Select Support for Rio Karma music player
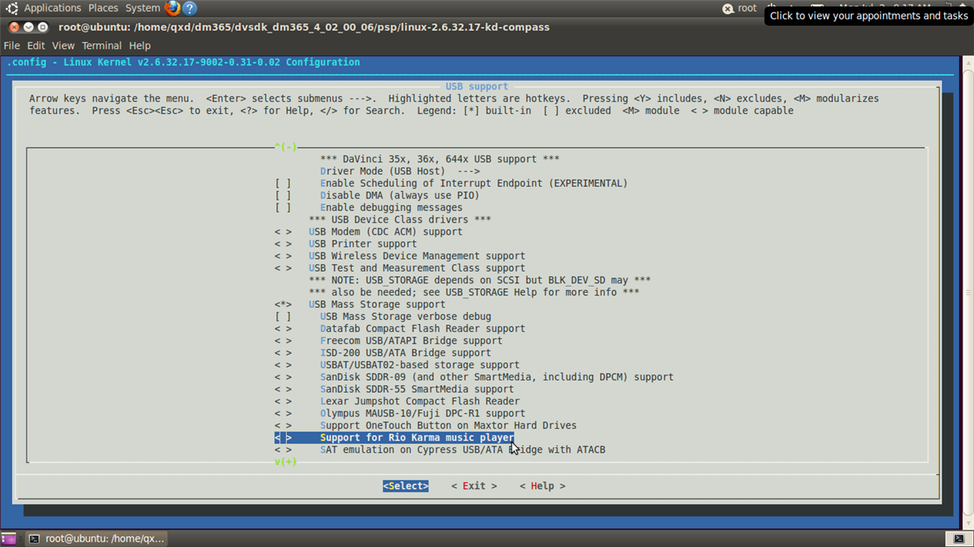974x547 pixels. coord(394,438)
